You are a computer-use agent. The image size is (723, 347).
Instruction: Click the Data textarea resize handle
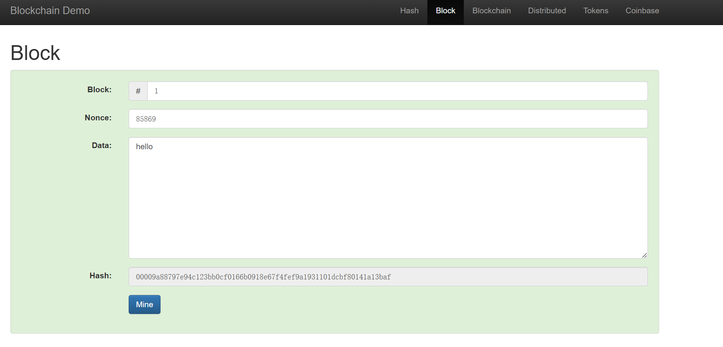[x=644, y=256]
